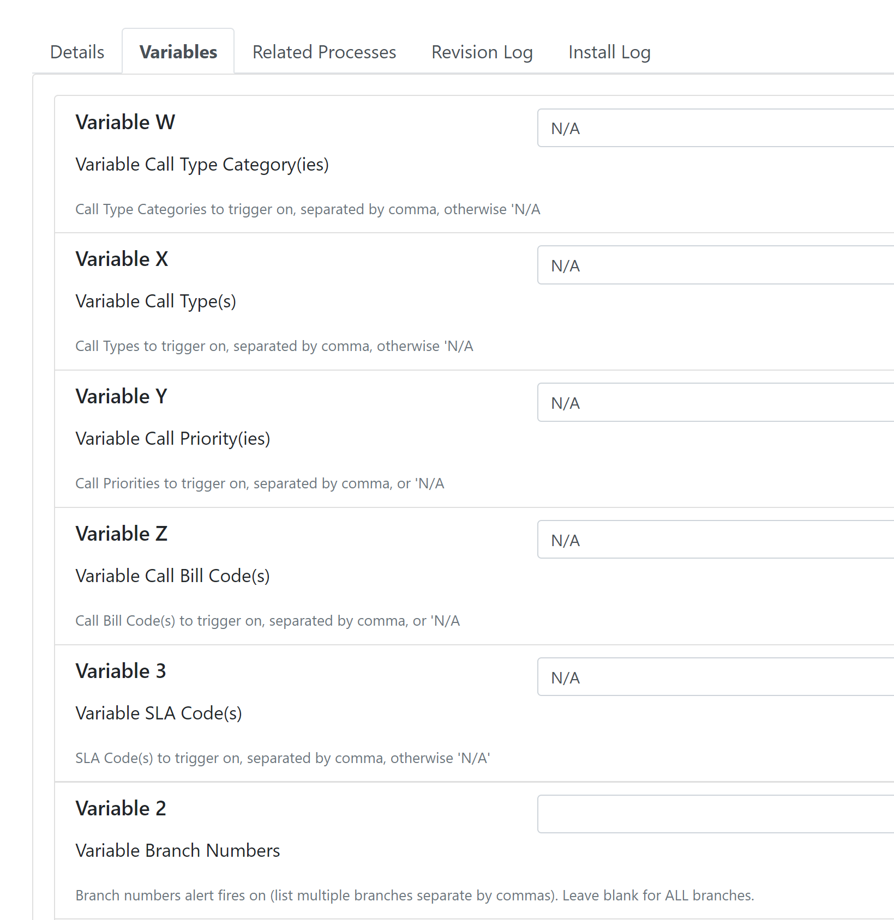
Task: View the Install Log tab
Action: [x=609, y=52]
